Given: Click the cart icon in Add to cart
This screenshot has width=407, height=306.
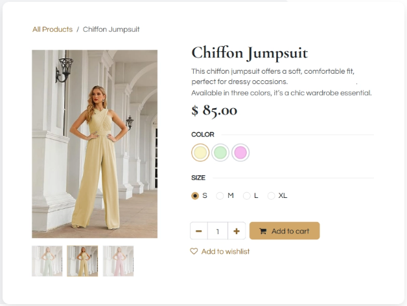Looking at the screenshot, I should 262,231.
